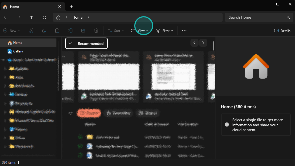This screenshot has height=166, width=295.
Task: Show next recommended files
Action: coord(203,43)
